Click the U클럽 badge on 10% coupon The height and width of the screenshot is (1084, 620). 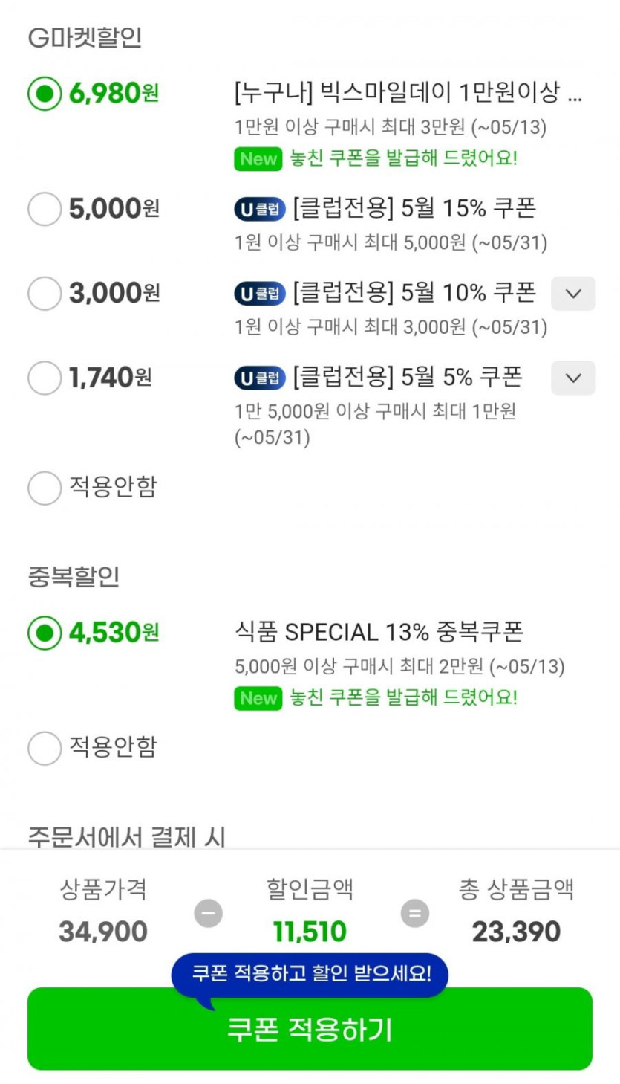tap(260, 294)
